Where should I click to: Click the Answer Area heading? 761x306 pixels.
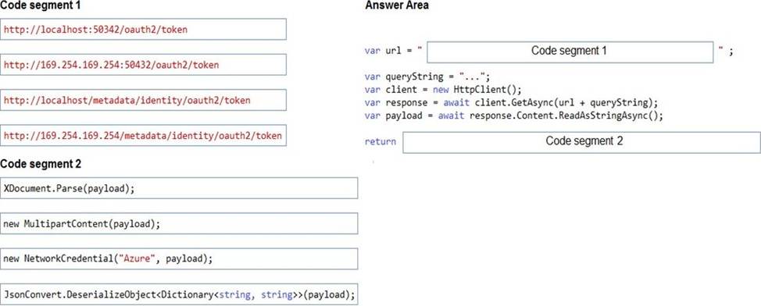[396, 5]
